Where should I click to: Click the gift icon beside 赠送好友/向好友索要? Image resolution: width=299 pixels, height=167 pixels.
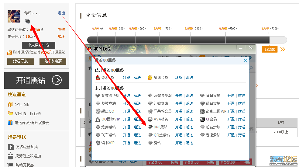(x=10, y=122)
